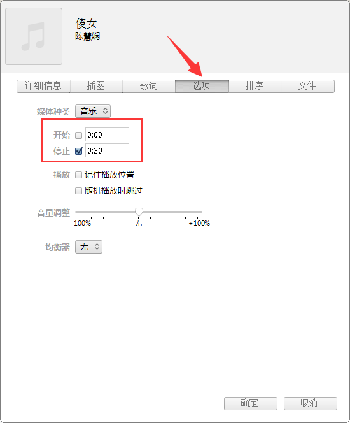350x423 pixels.
Task: Expand the 媒体种类 dropdown showing 音乐
Action: click(93, 111)
